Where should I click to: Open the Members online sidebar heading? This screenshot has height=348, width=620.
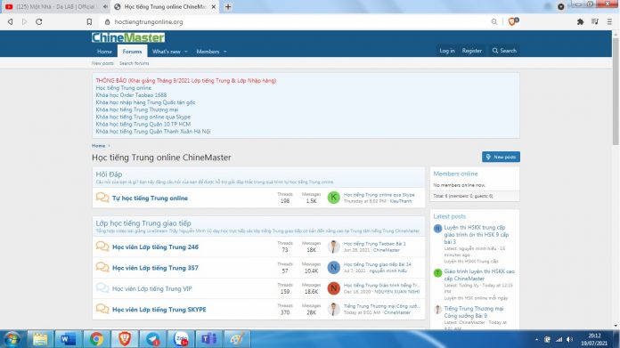coord(455,174)
